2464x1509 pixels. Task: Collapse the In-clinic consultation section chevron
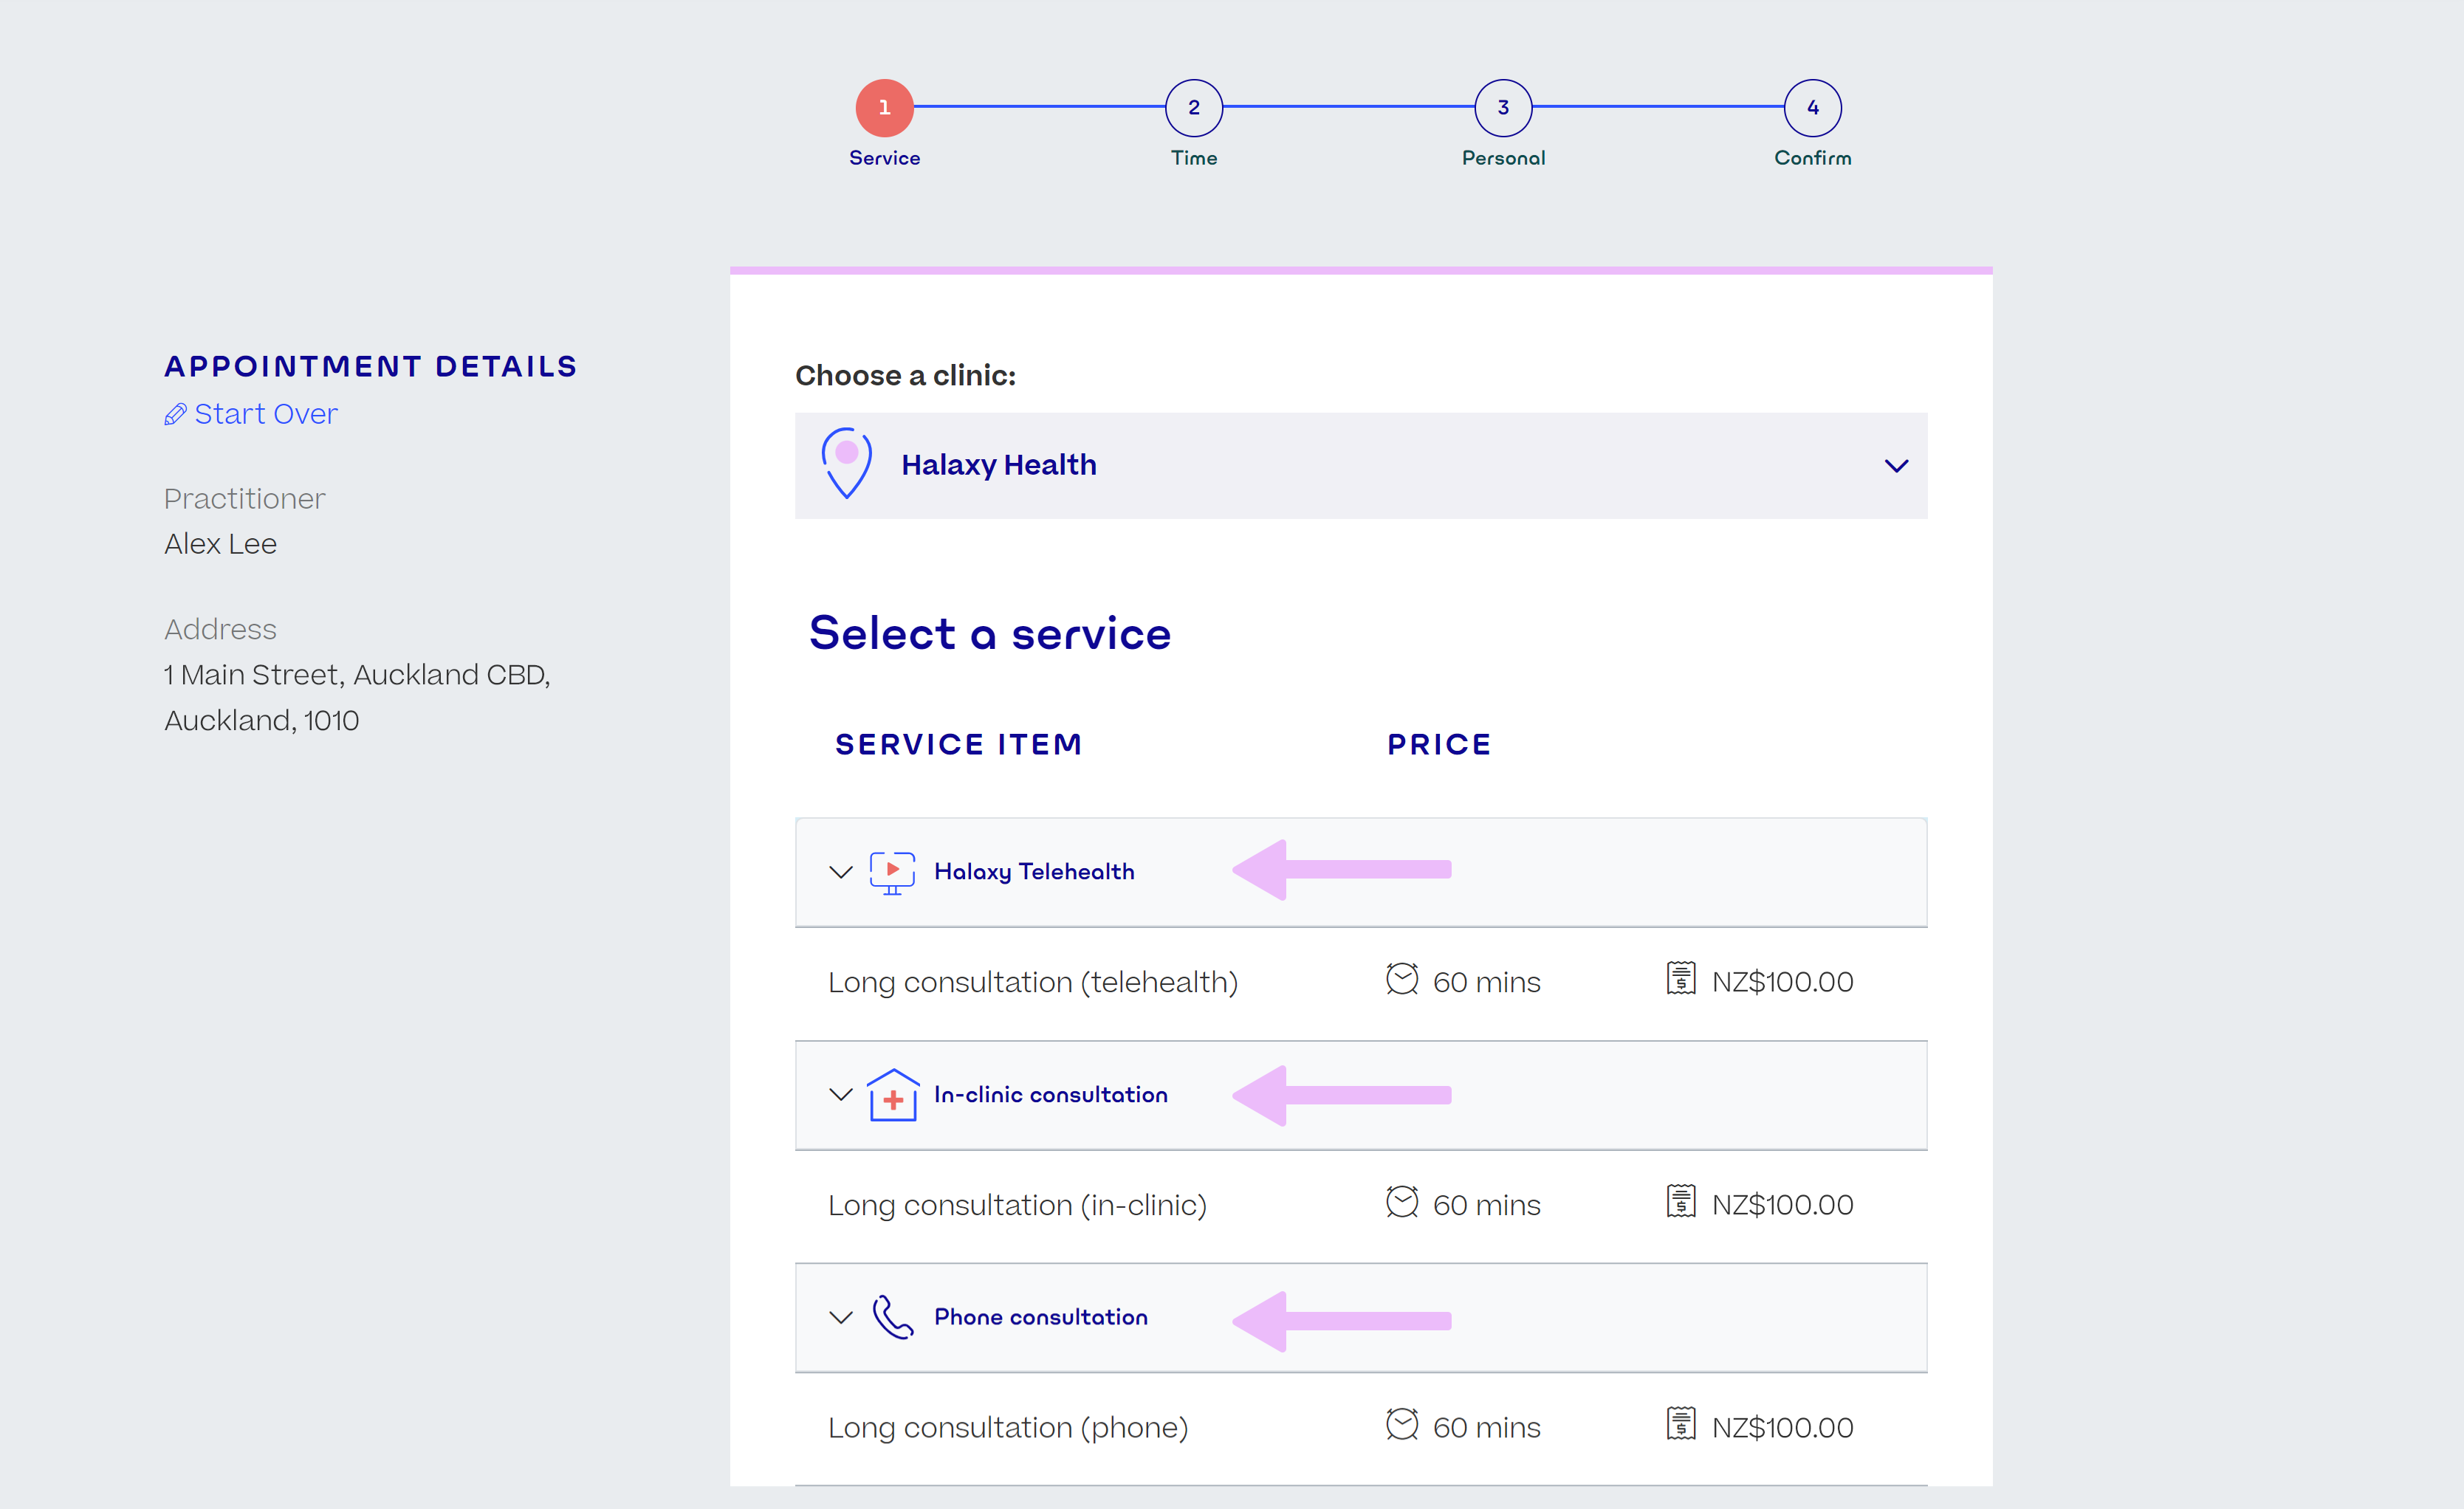click(841, 1095)
